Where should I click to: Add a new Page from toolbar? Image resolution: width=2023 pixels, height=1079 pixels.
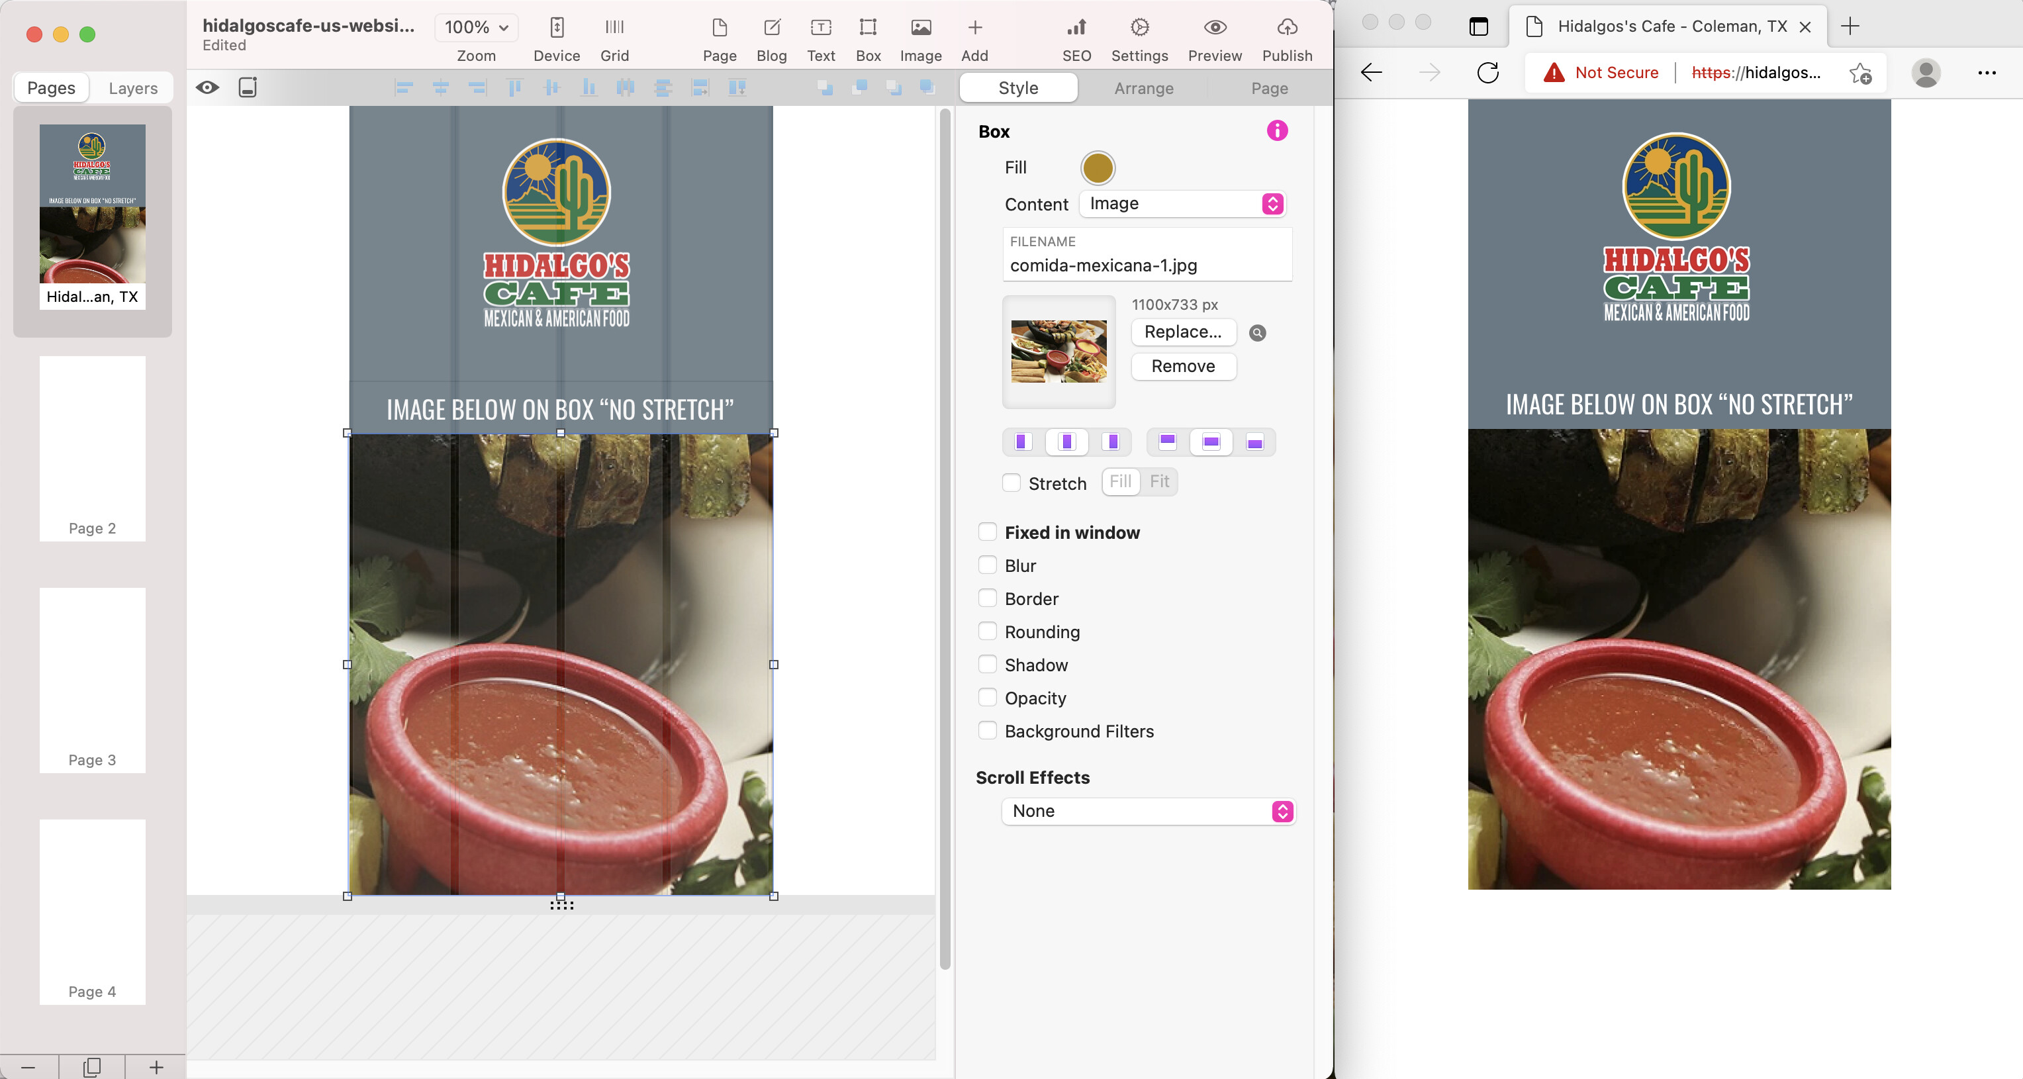tap(720, 39)
